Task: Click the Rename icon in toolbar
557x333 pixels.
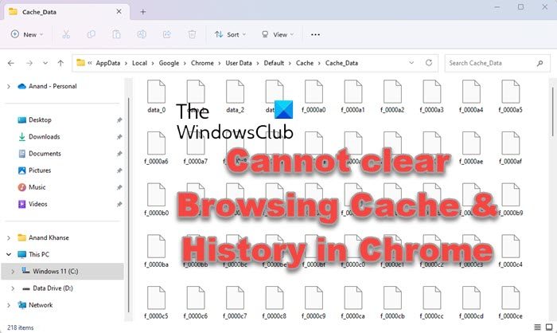Action: 142,34
